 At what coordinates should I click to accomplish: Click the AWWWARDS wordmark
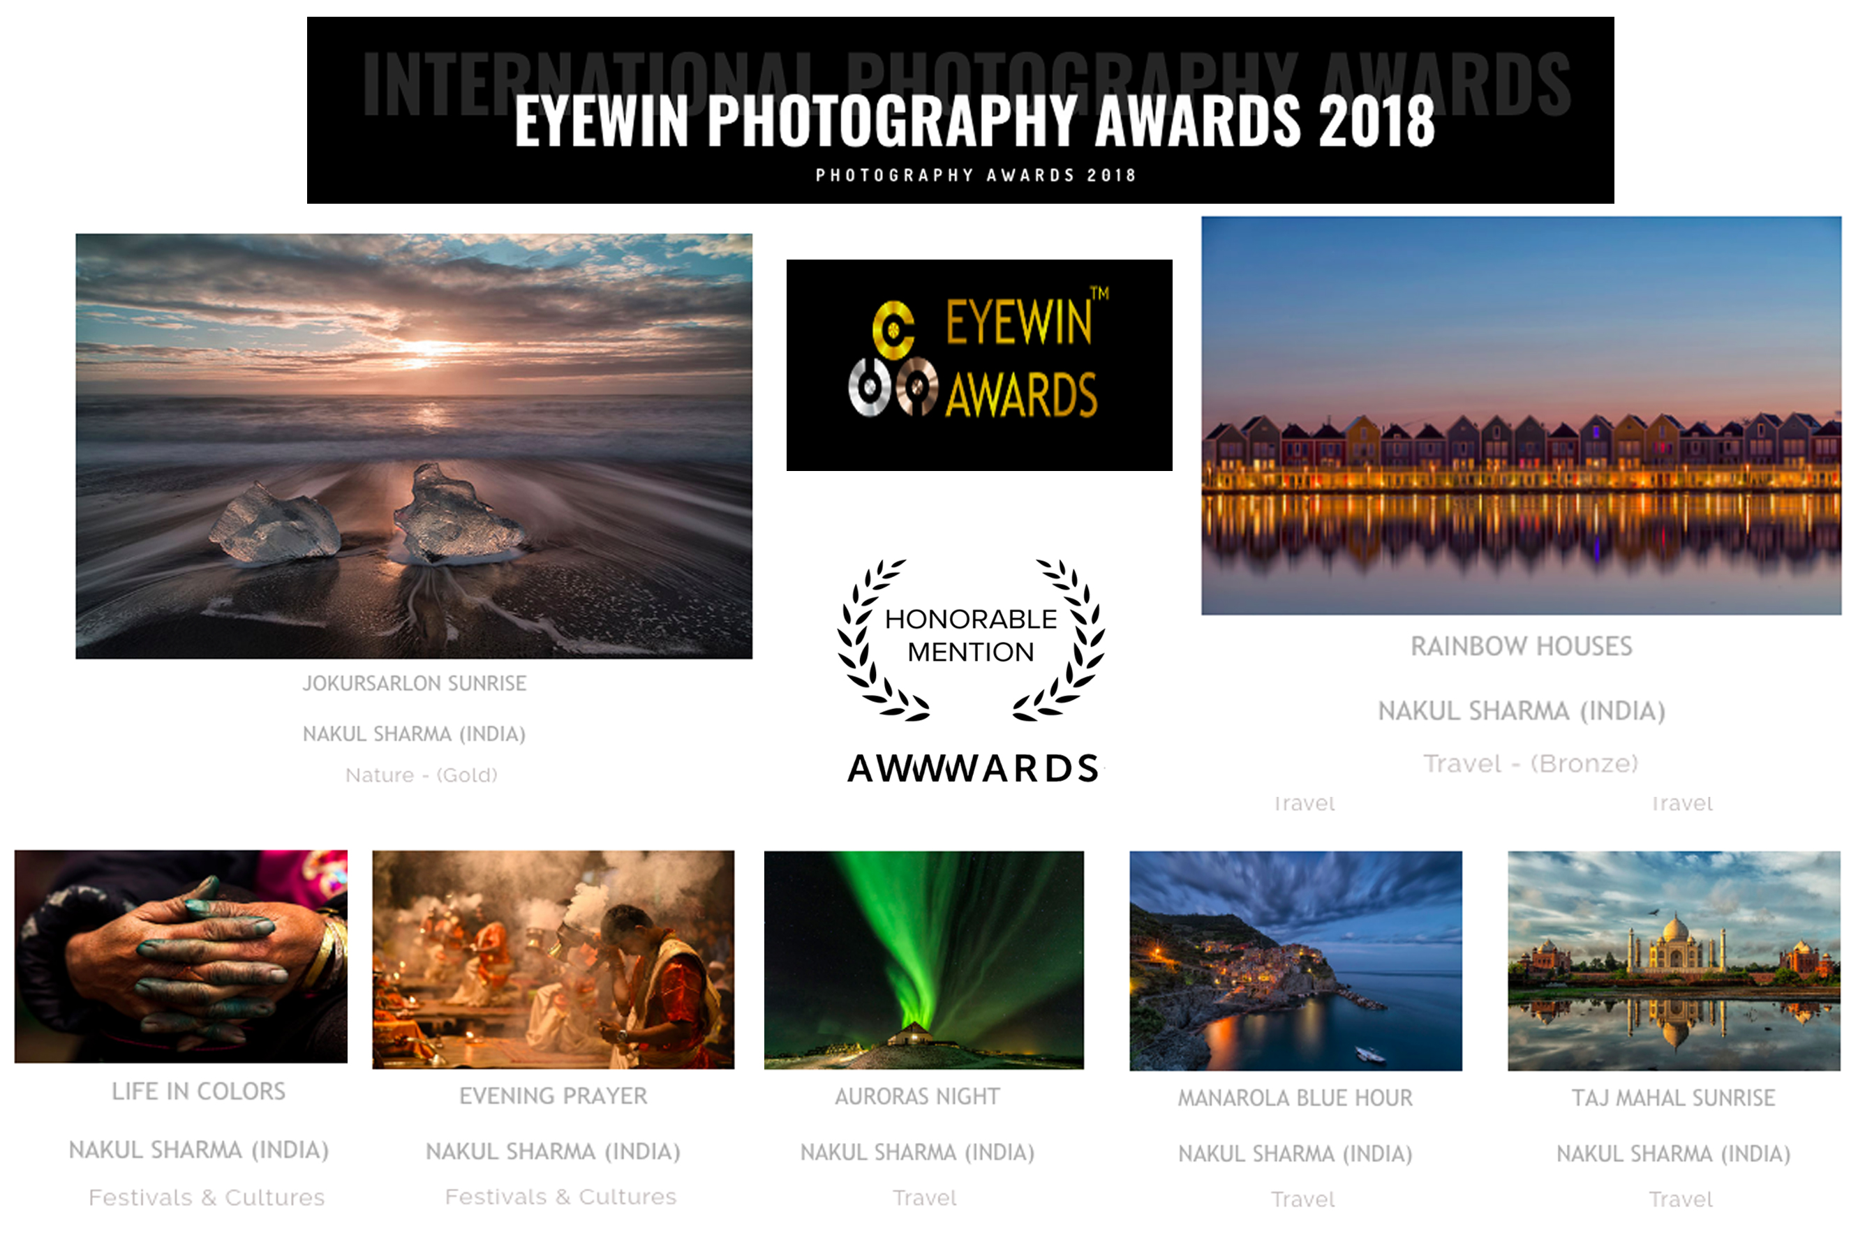click(974, 768)
